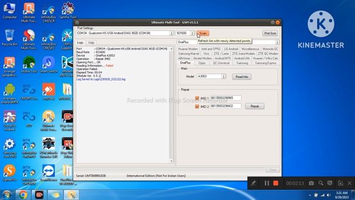Click the Serial UMT status bar text
Viewport: 355px width, 200px height.
tap(91, 176)
